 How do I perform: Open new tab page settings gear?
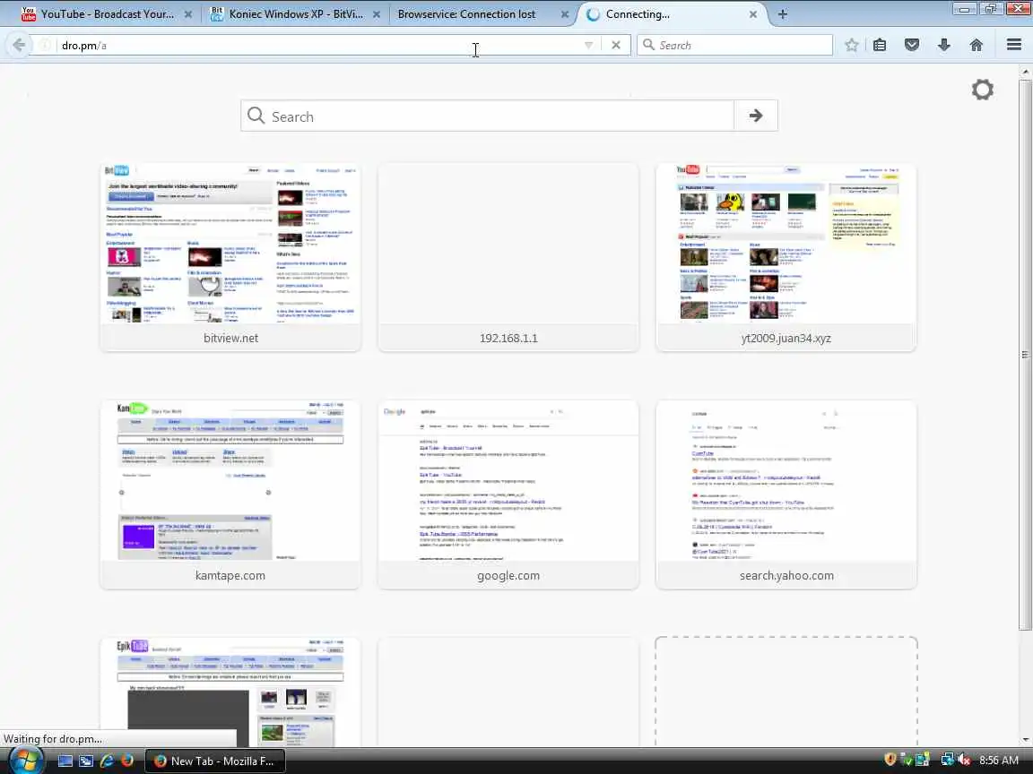tap(982, 90)
